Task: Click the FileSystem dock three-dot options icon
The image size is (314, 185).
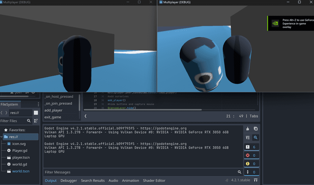Action: click(38, 104)
